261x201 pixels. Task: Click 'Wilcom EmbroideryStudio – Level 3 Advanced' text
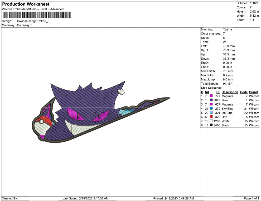(x=33, y=9)
